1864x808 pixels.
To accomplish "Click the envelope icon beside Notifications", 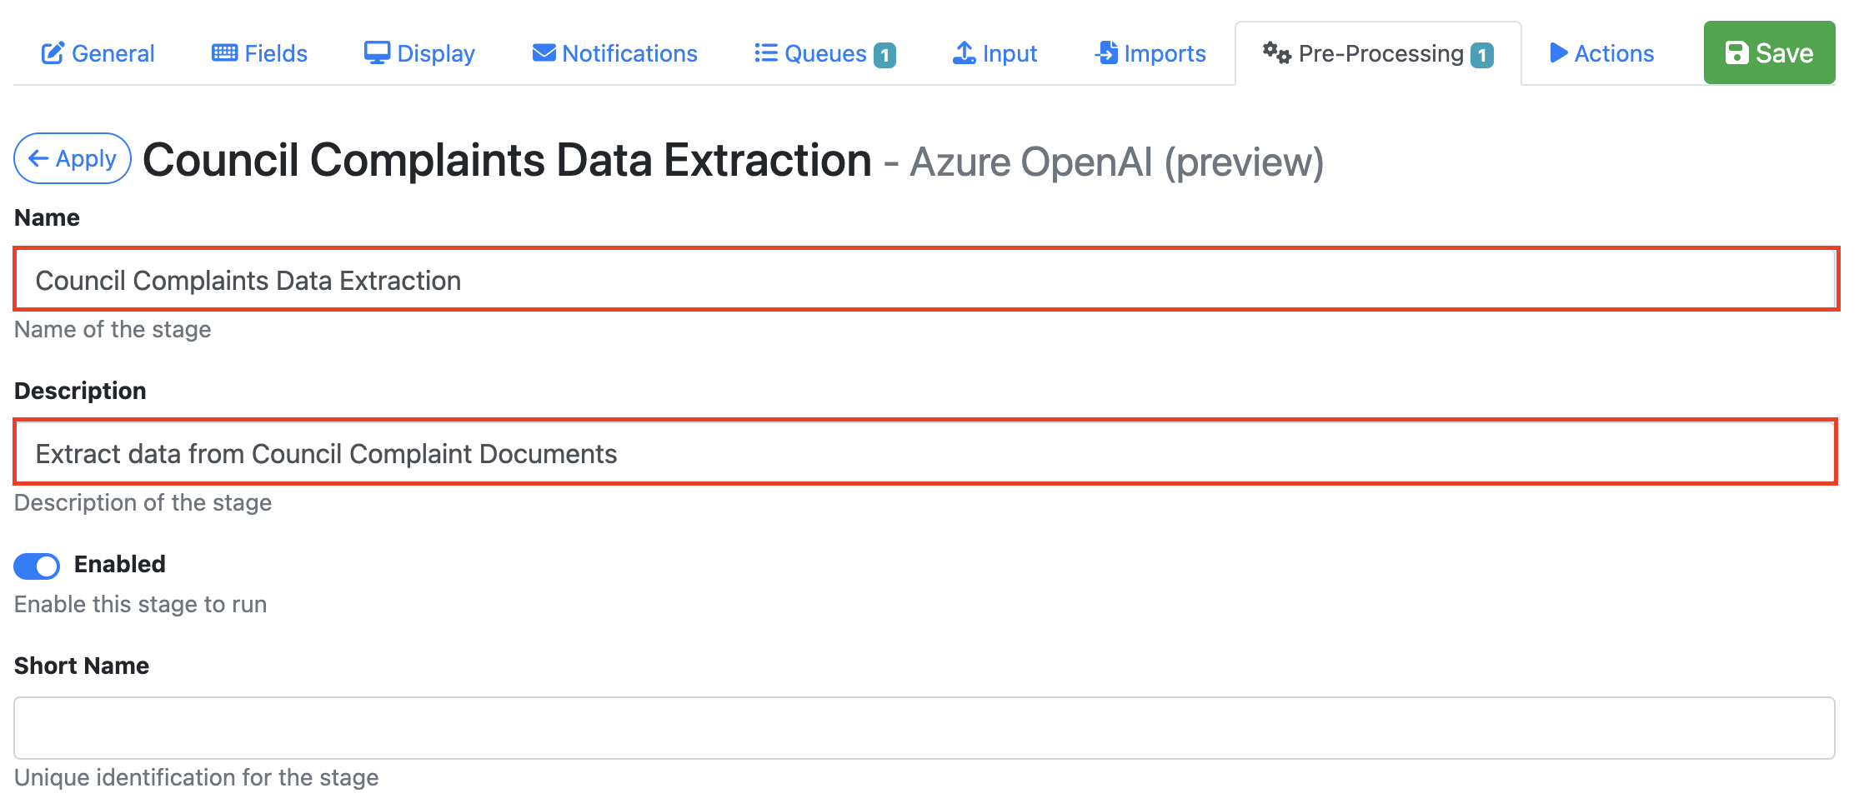I will point(544,53).
